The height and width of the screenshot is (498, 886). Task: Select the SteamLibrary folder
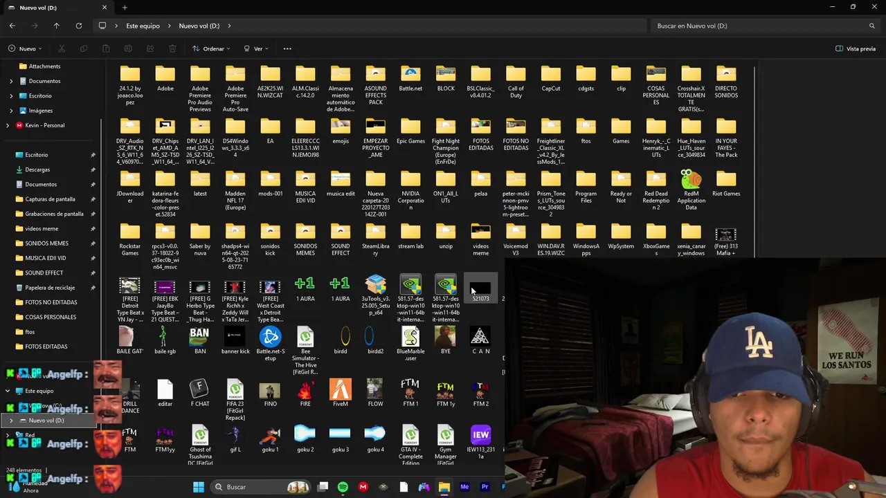(375, 240)
